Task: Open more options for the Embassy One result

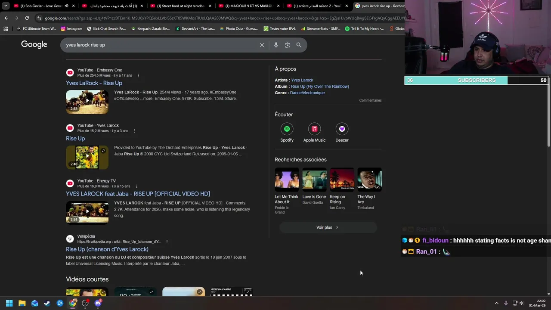Action: tap(138, 76)
